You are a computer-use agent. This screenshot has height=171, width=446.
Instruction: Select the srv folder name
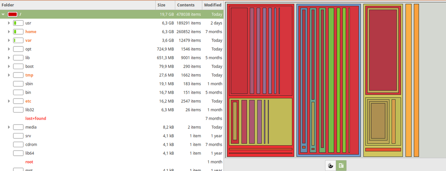[28, 136]
